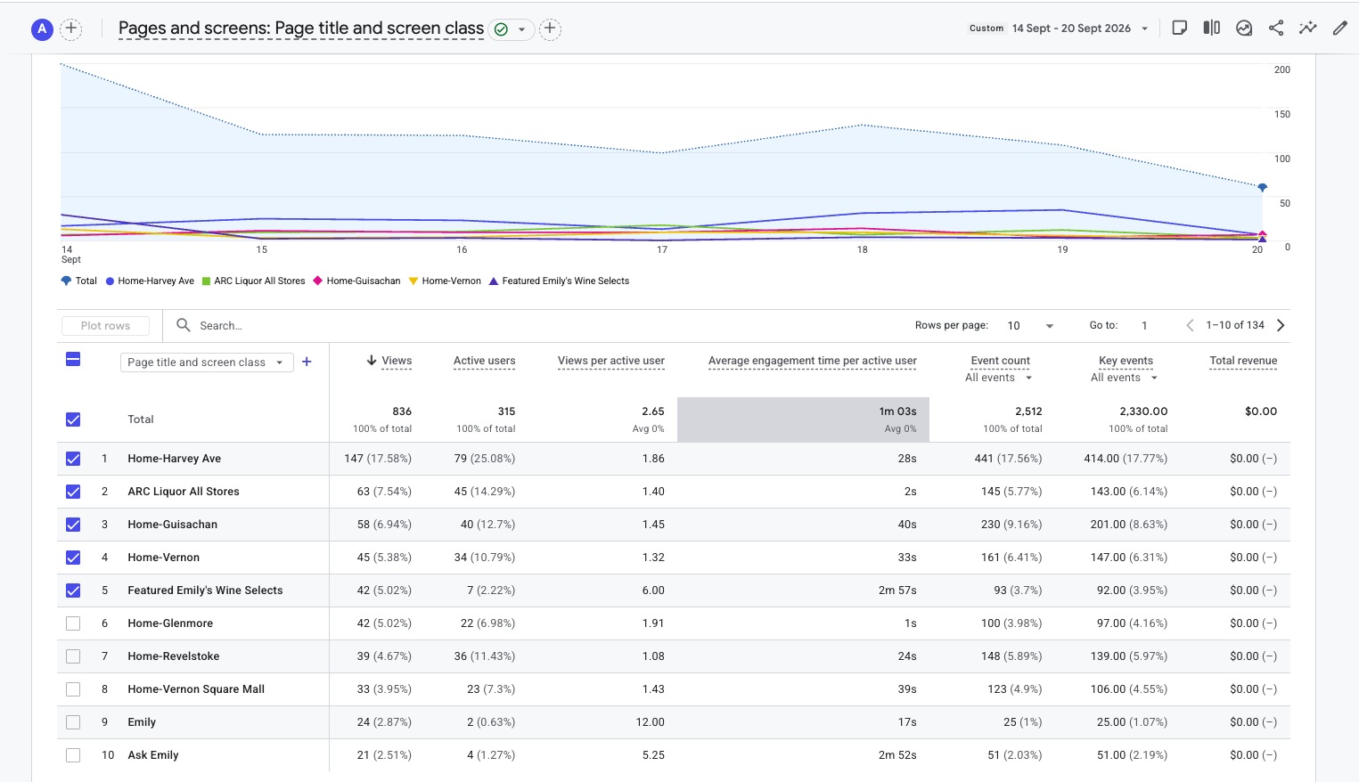This screenshot has width=1359, height=782.
Task: Open the Page title and screen class dimension dropdown
Action: [x=207, y=362]
